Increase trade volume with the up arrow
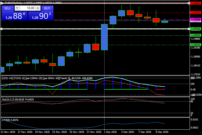Screen dimensions: 202x135 pos(38,8)
